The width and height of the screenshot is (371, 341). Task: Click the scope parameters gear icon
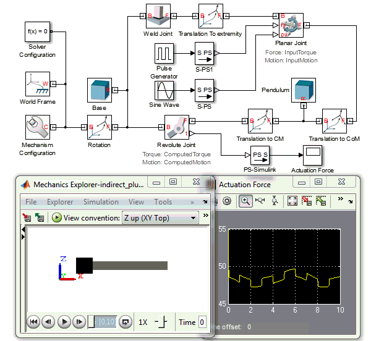point(227,201)
